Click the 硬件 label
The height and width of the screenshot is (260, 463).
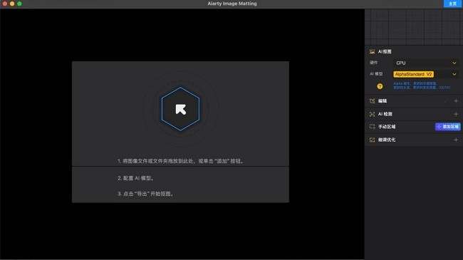373,63
